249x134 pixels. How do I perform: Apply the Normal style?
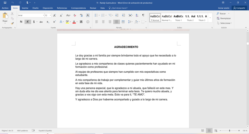click(x=155, y=18)
